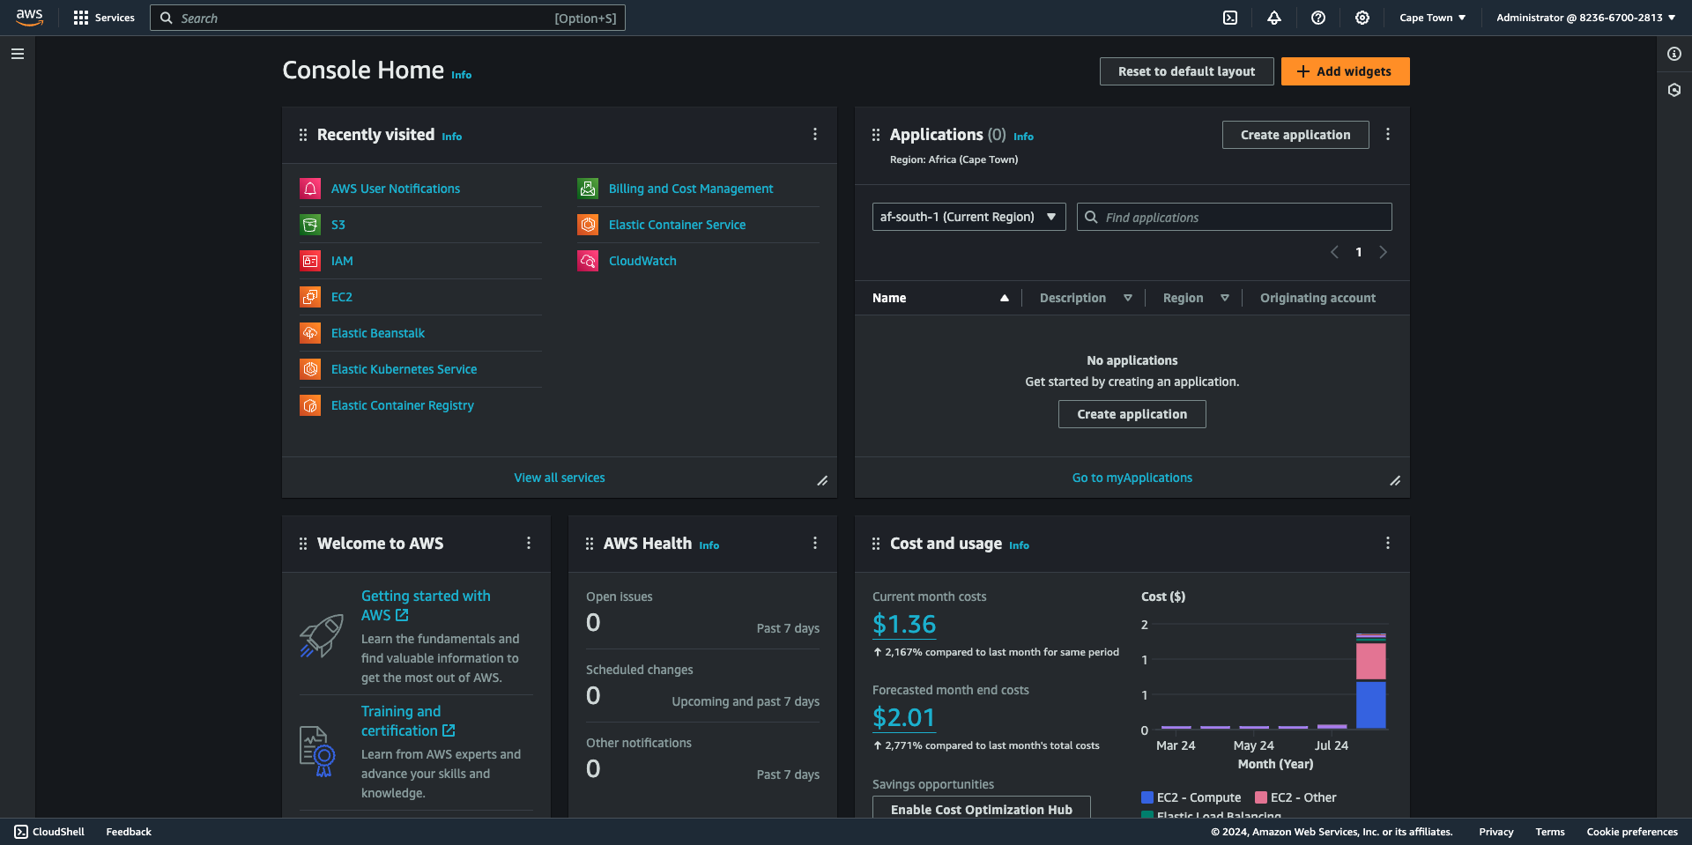
Task: Click the Add widgets button
Action: click(1346, 71)
